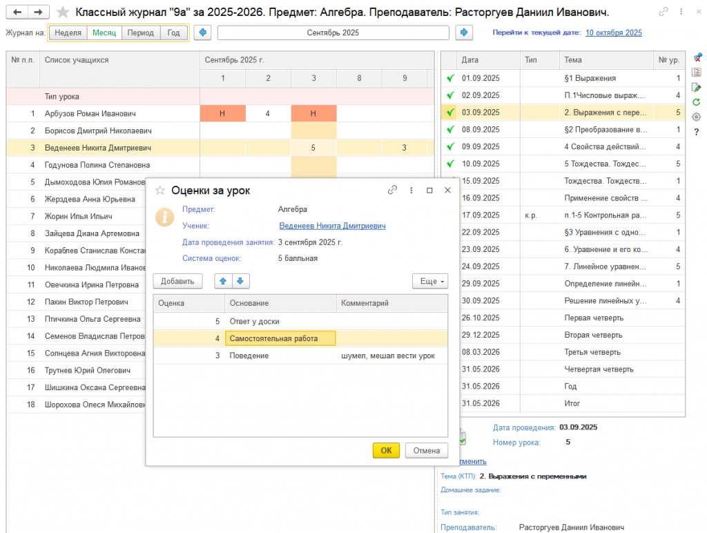
Task: Switch journal view to Неделя
Action: [68, 32]
